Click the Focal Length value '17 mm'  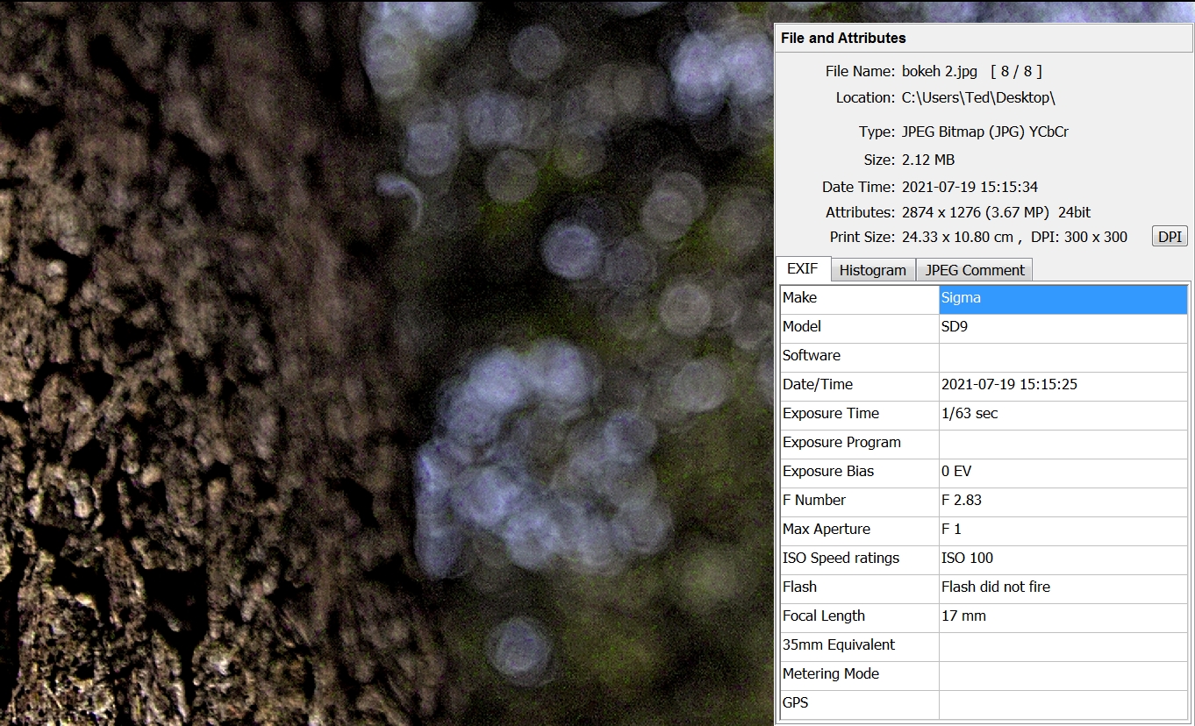tap(1063, 616)
